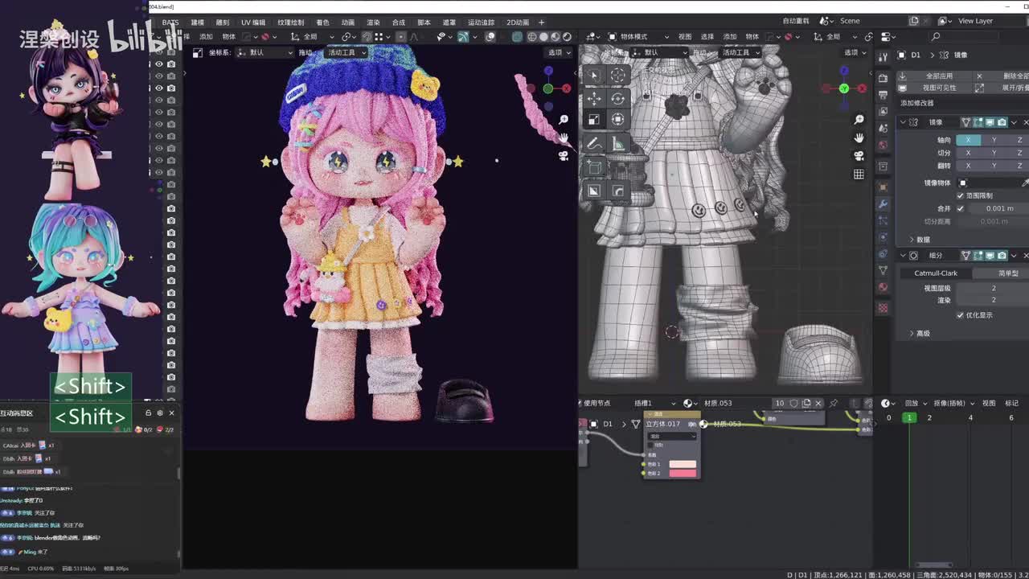Open the Object properties tab
This screenshot has height=579, width=1029.
tap(883, 187)
